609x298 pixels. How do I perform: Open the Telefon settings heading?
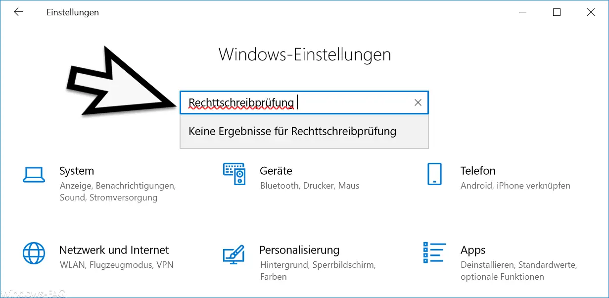pyautogui.click(x=478, y=171)
